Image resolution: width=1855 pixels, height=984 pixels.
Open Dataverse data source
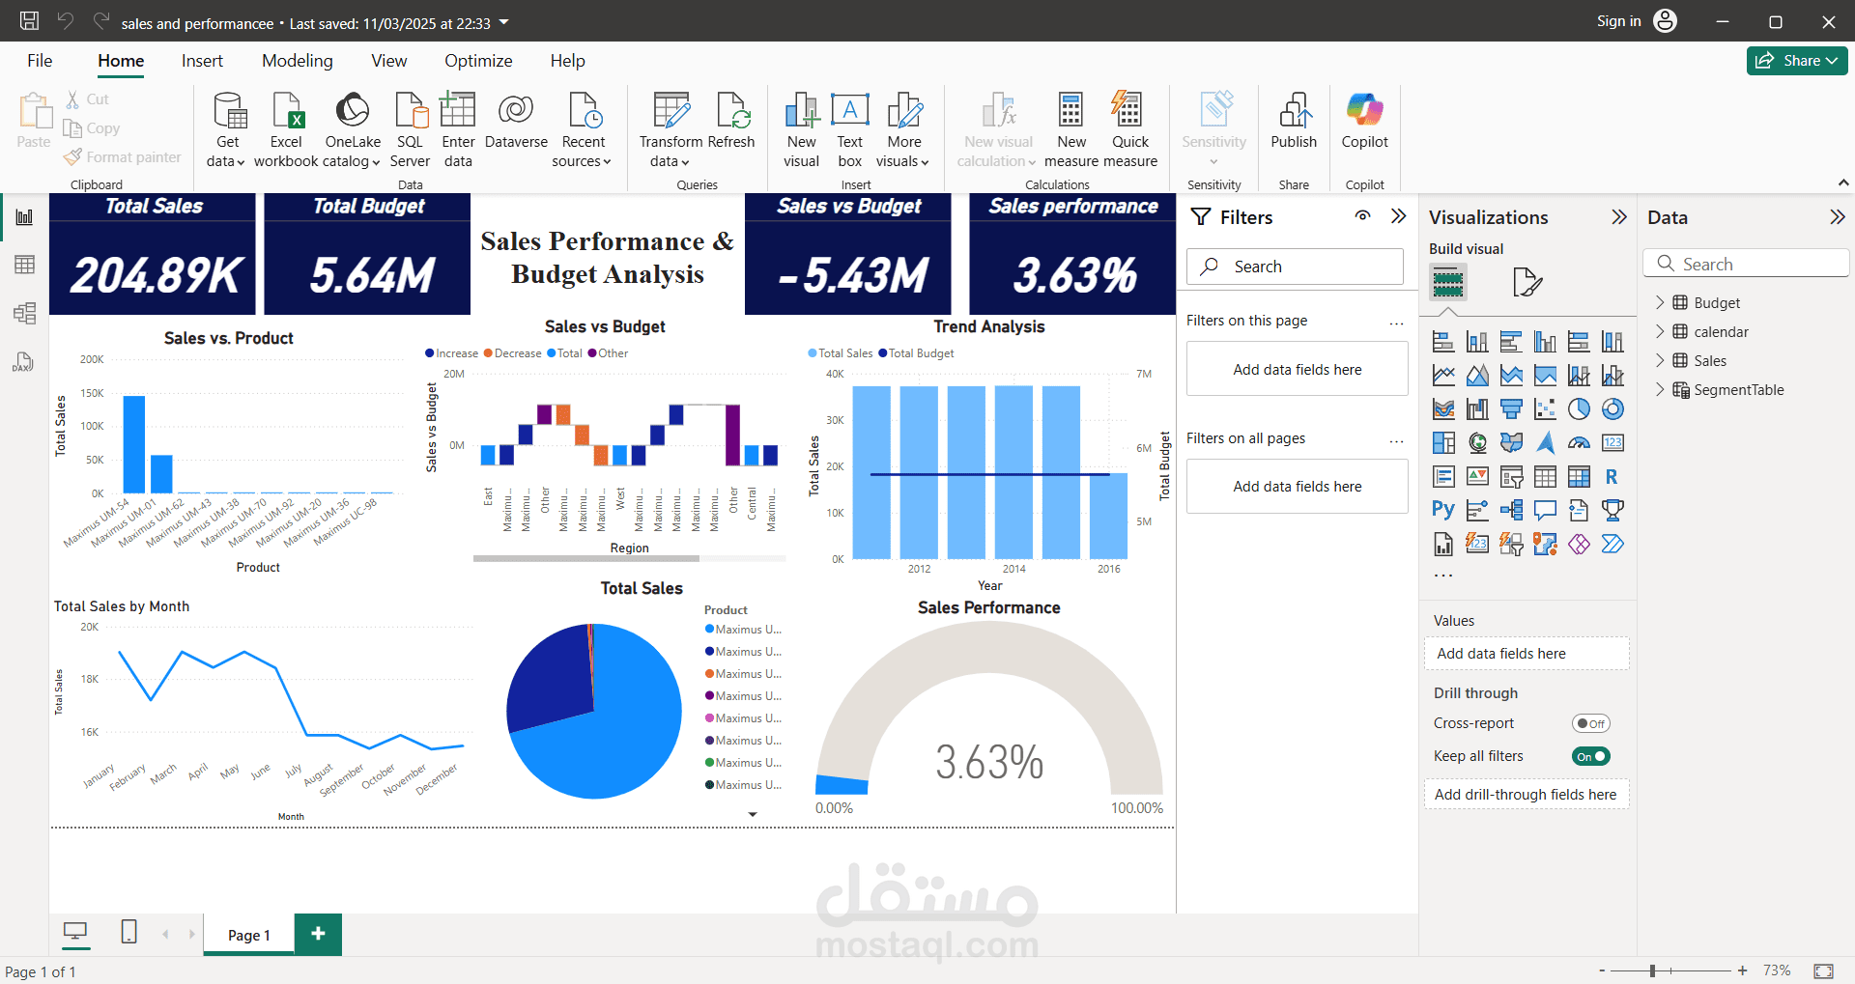pyautogui.click(x=516, y=121)
